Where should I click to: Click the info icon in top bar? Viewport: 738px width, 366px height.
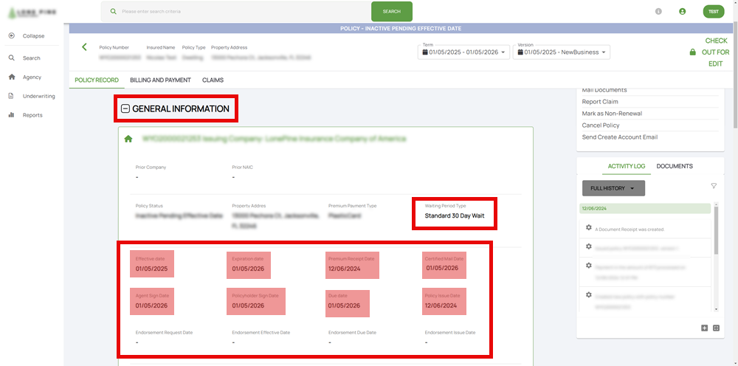[658, 12]
